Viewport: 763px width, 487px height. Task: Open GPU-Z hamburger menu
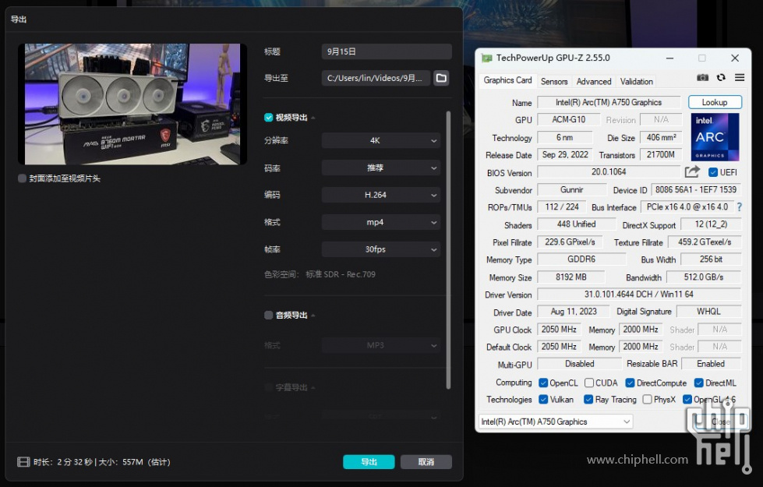point(740,78)
